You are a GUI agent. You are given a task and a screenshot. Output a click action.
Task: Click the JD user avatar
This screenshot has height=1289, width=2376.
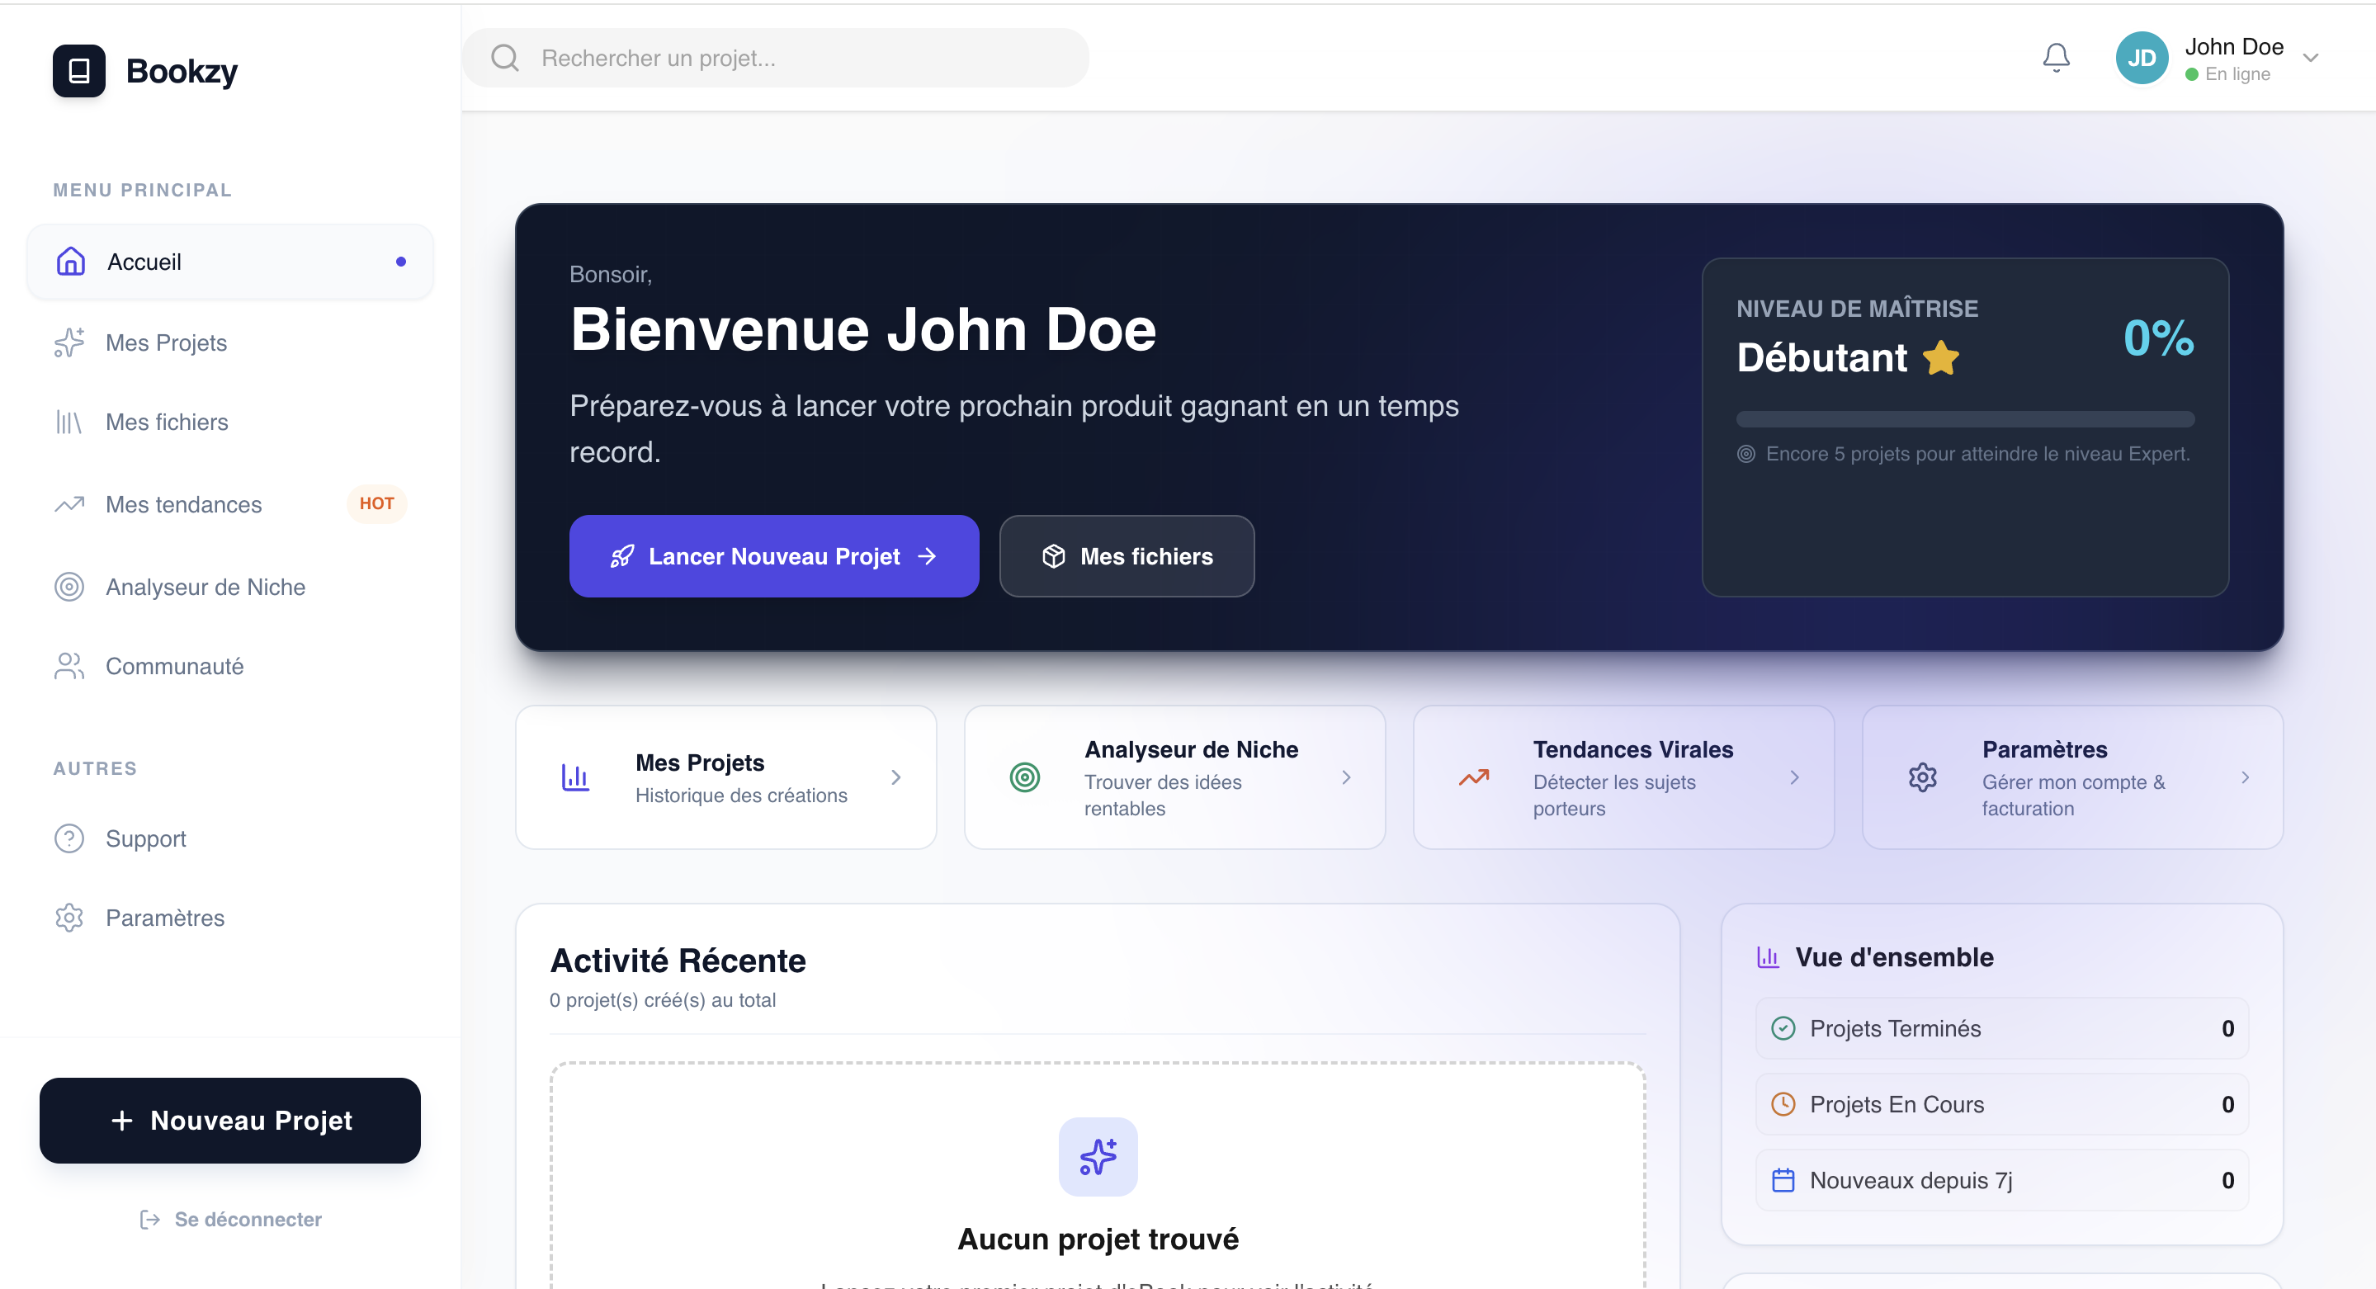click(2140, 58)
